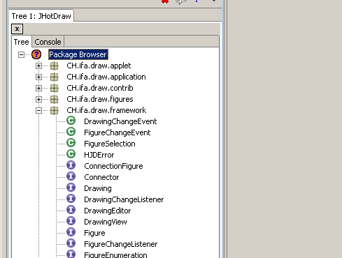
Task: Expand the CH.ifa.draw.applet package
Action: [38, 66]
